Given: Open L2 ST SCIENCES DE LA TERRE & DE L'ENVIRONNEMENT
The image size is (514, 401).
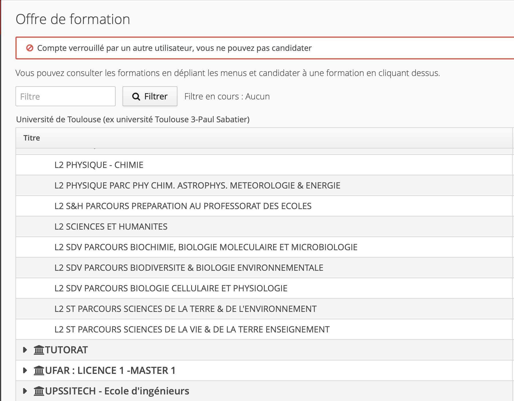Looking at the screenshot, I should point(185,309).
